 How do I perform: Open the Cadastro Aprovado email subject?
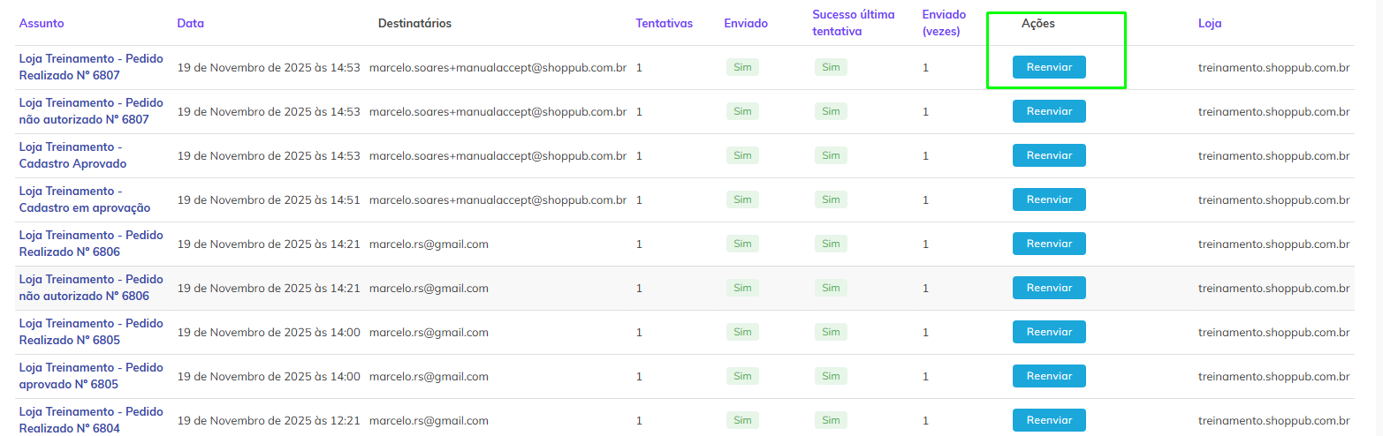coord(72,155)
